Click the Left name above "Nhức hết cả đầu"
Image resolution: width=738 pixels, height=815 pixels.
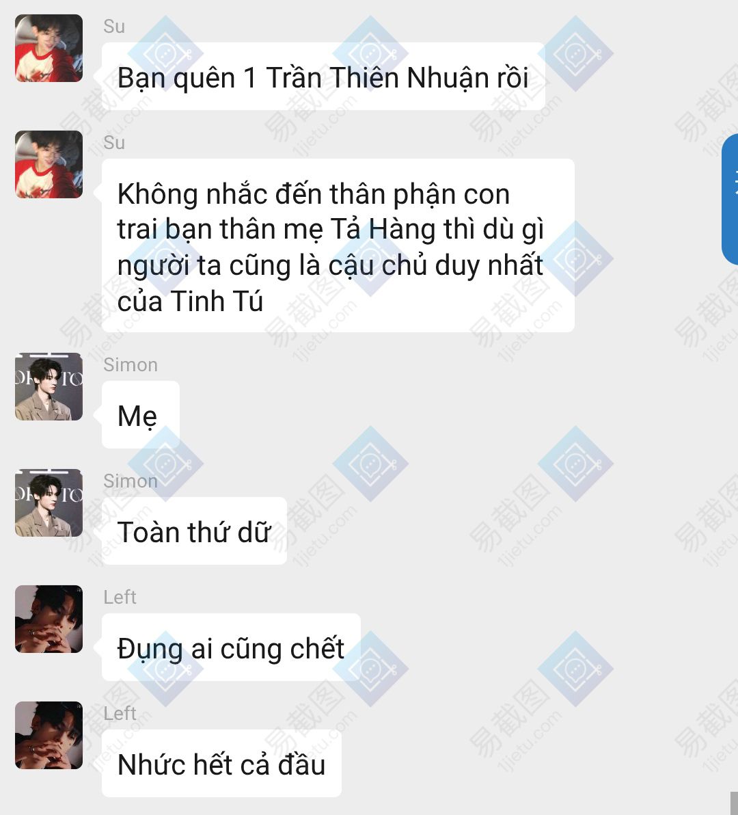coord(120,713)
